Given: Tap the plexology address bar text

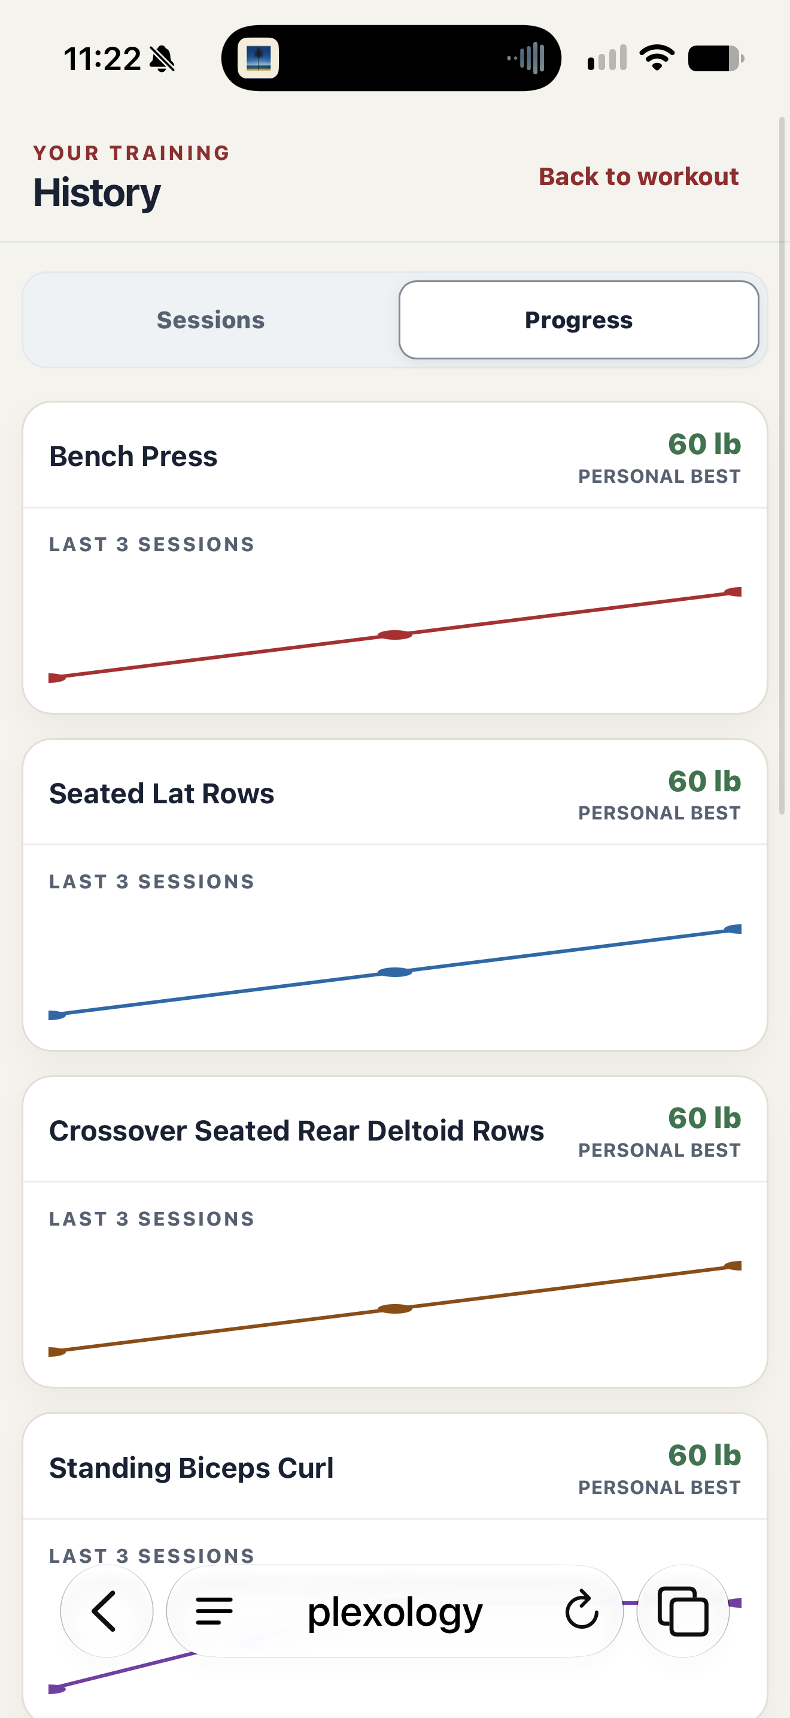Looking at the screenshot, I should [394, 1612].
